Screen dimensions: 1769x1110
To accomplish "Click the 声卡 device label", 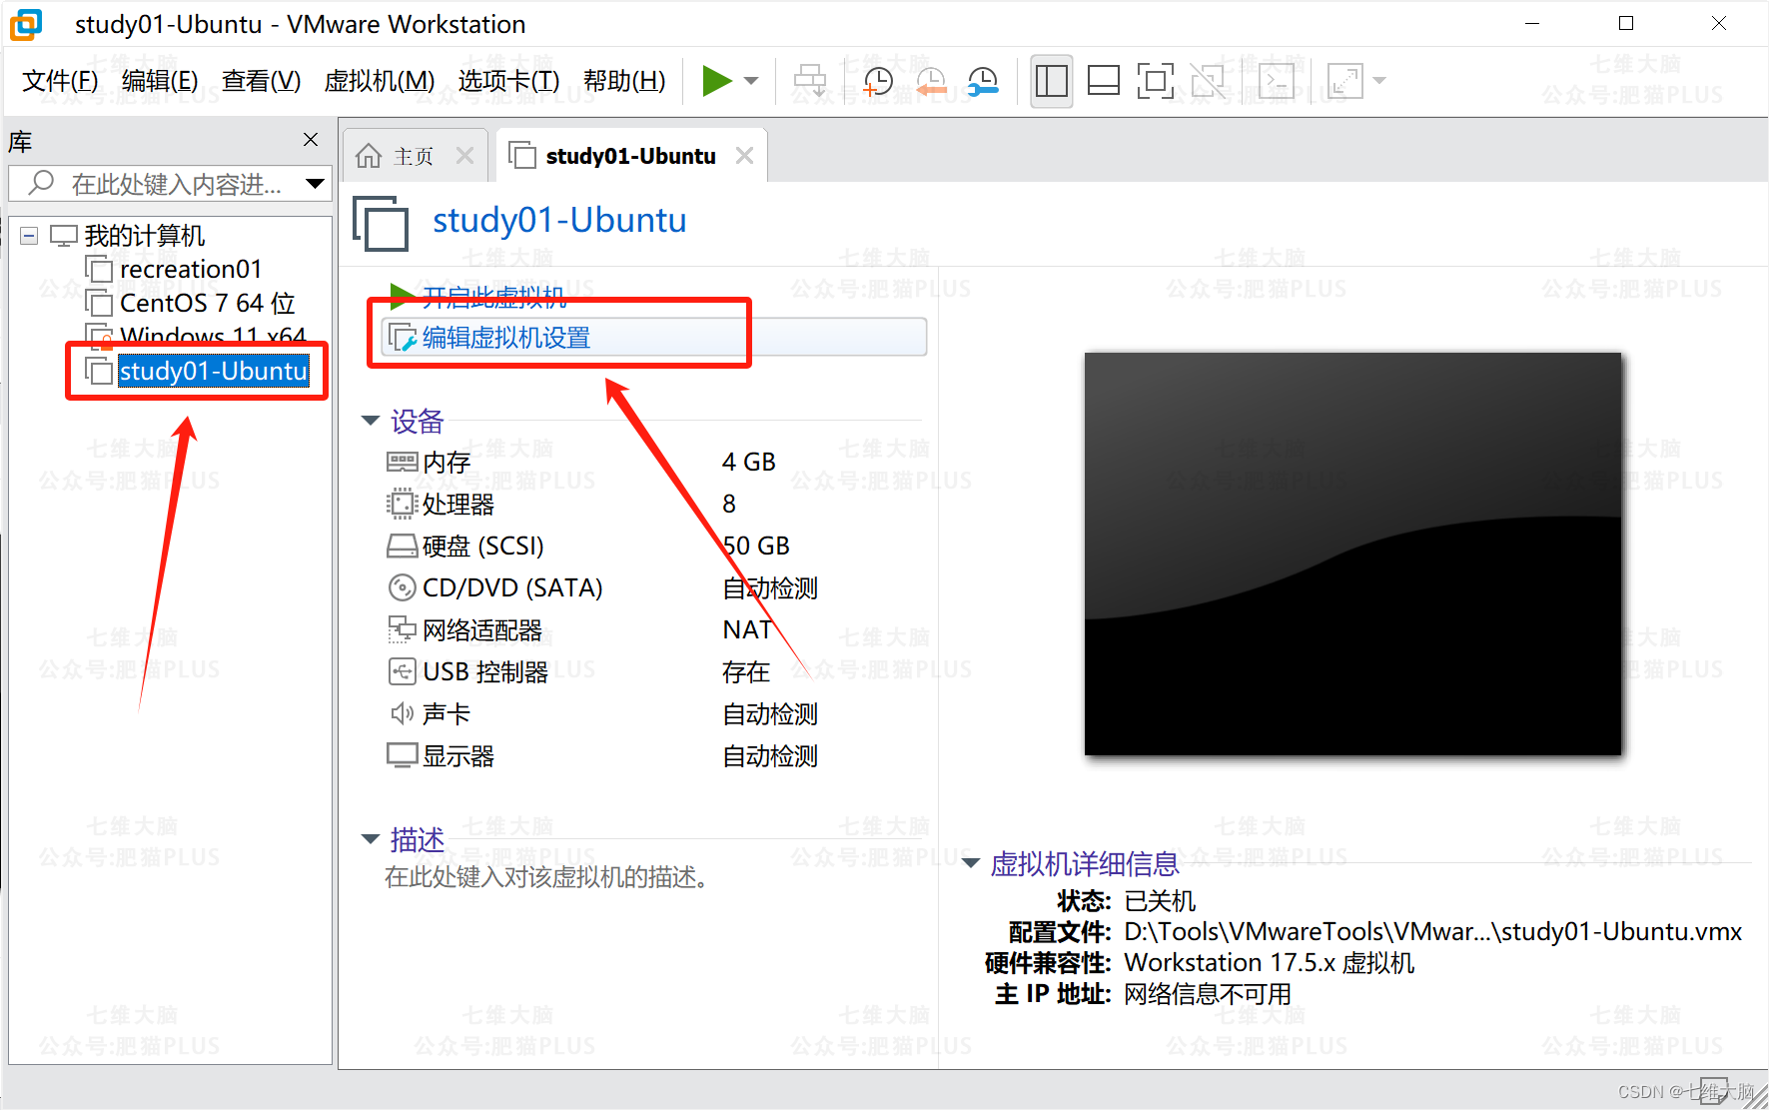I will point(445,713).
